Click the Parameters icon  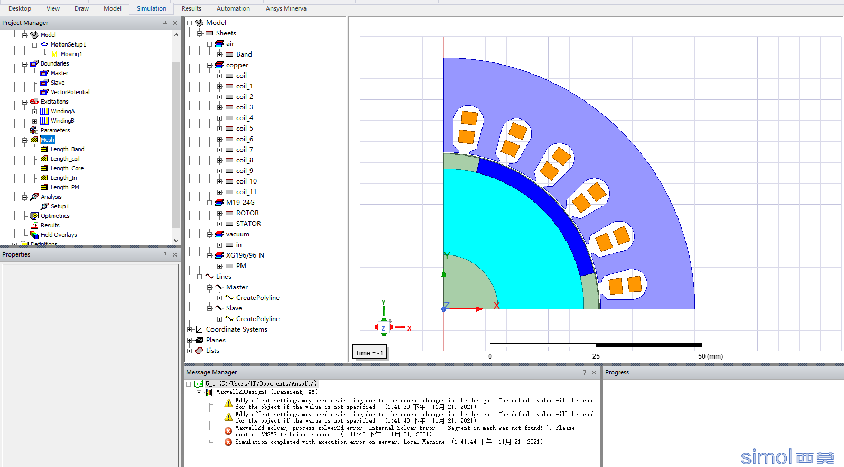point(34,130)
